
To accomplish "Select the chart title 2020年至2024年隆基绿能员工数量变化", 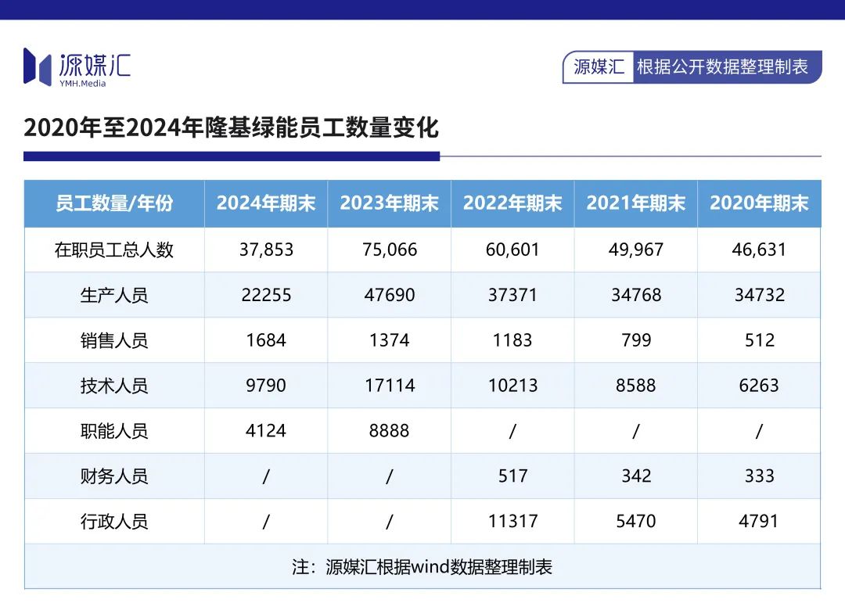I will click(231, 127).
